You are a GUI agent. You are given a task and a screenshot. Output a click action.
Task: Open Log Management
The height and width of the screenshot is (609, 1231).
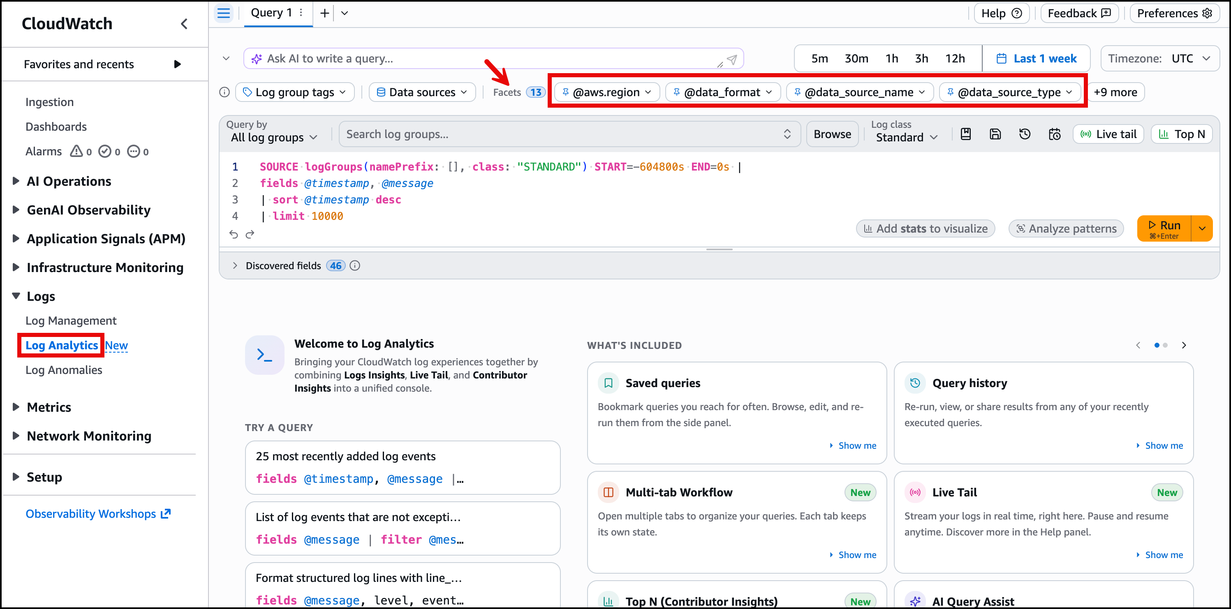click(x=71, y=321)
